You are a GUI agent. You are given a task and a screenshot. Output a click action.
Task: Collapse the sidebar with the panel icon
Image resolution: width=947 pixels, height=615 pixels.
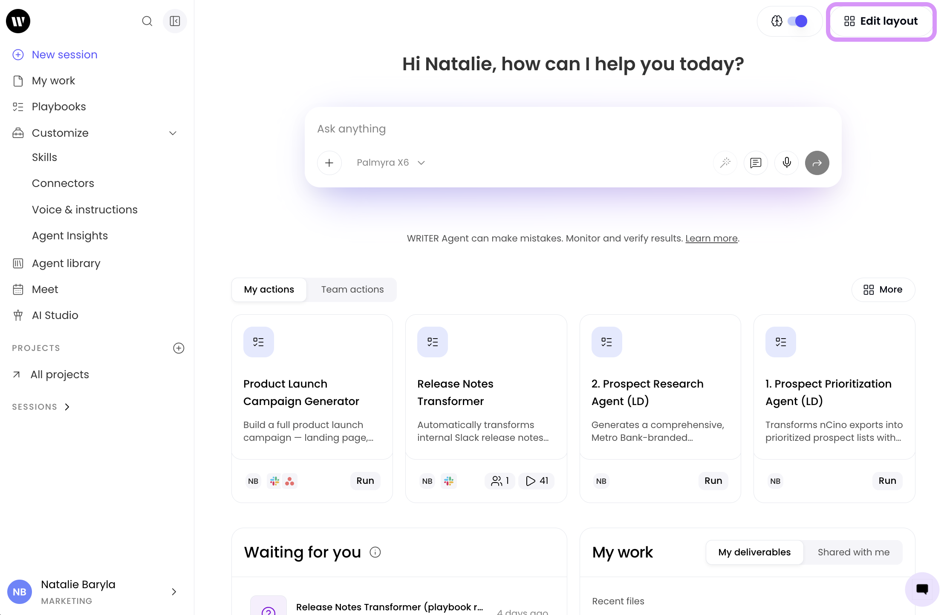point(175,21)
